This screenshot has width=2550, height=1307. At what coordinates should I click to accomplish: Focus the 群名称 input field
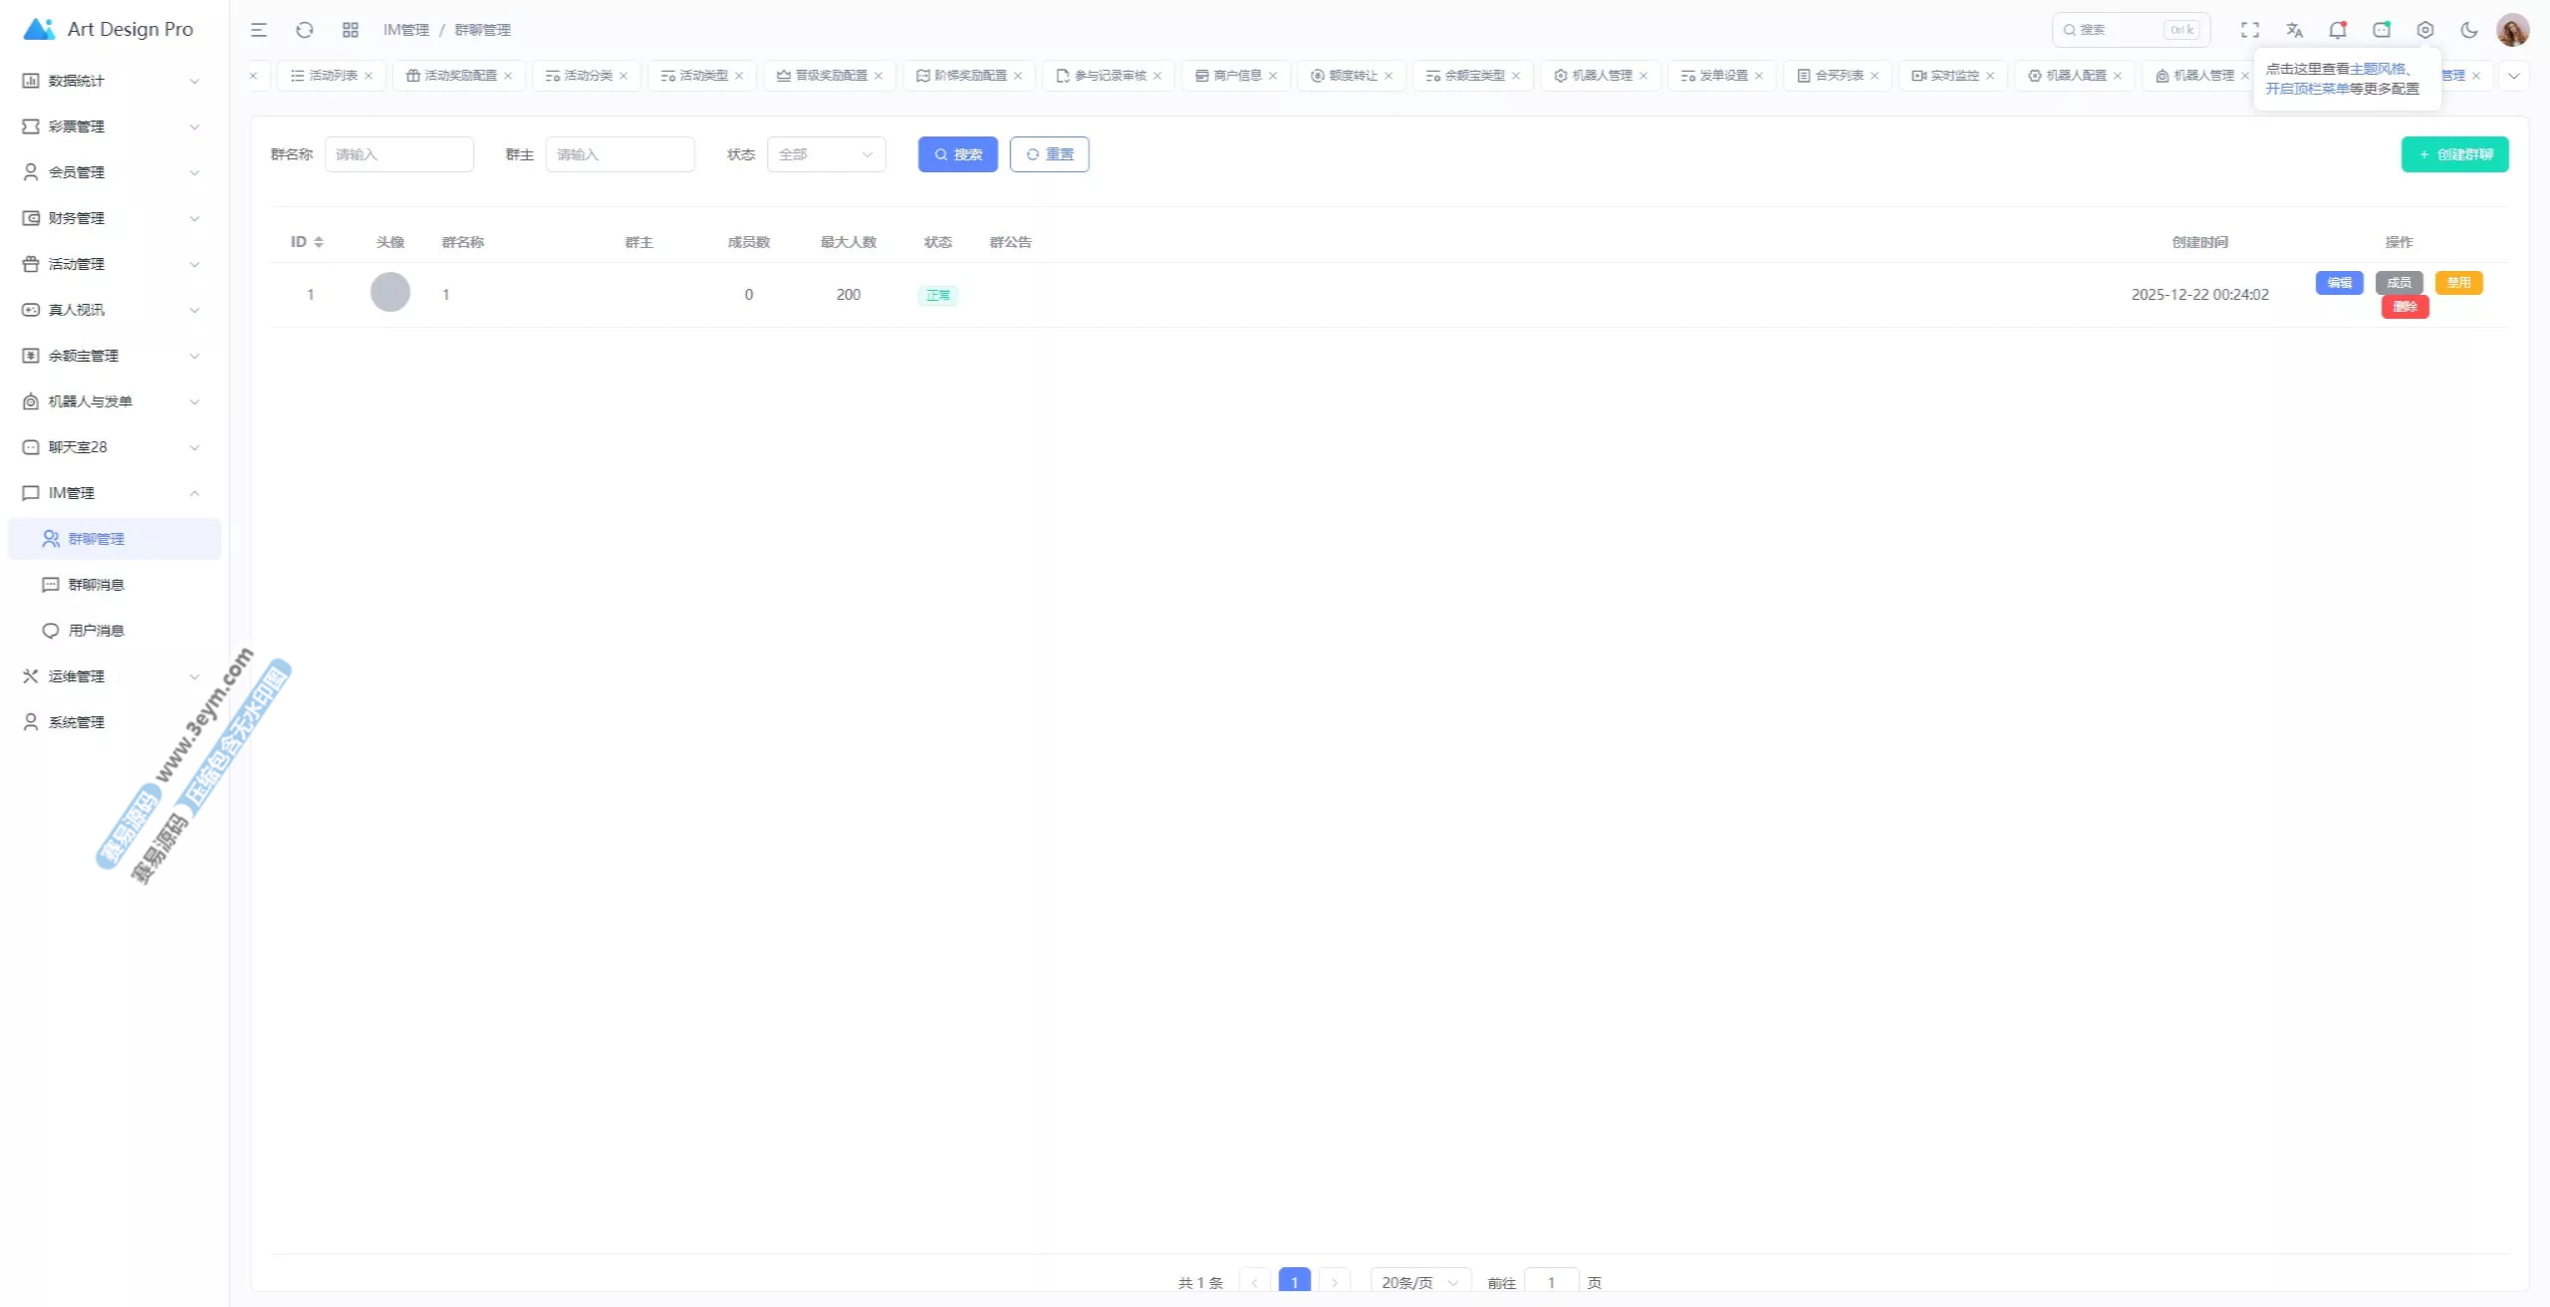398,154
